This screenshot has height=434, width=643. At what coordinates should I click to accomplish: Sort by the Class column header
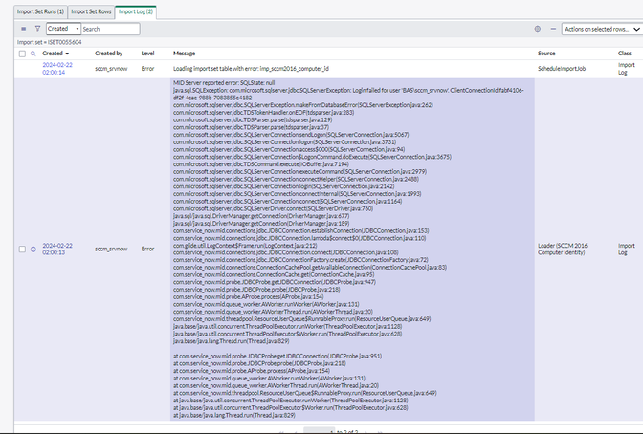pyautogui.click(x=624, y=54)
